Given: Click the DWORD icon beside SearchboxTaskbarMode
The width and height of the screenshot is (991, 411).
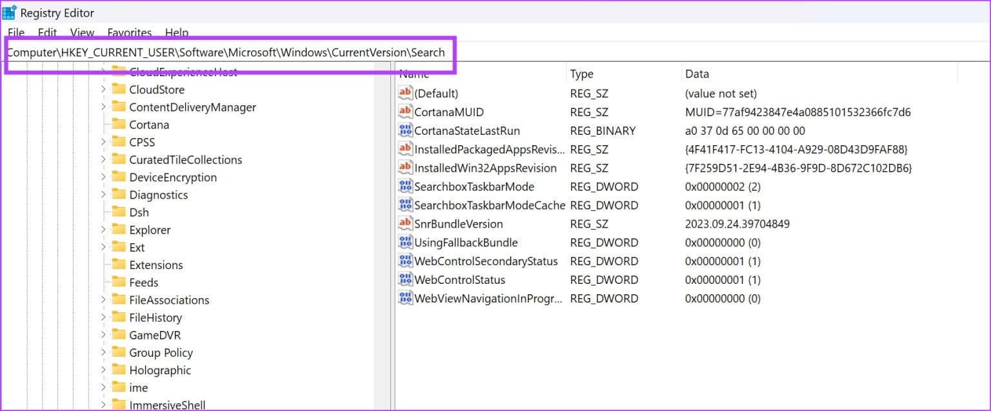Looking at the screenshot, I should 405,186.
